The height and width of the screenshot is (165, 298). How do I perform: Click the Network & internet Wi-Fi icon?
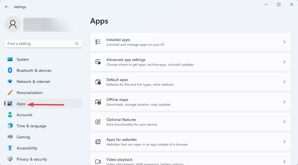click(x=10, y=82)
